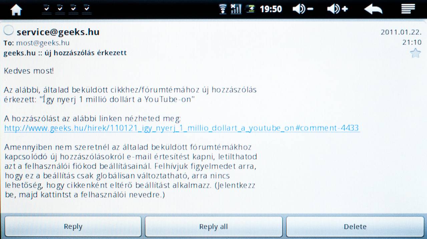Click the Reply button
Image resolution: width=427 pixels, height=239 pixels.
(73, 227)
